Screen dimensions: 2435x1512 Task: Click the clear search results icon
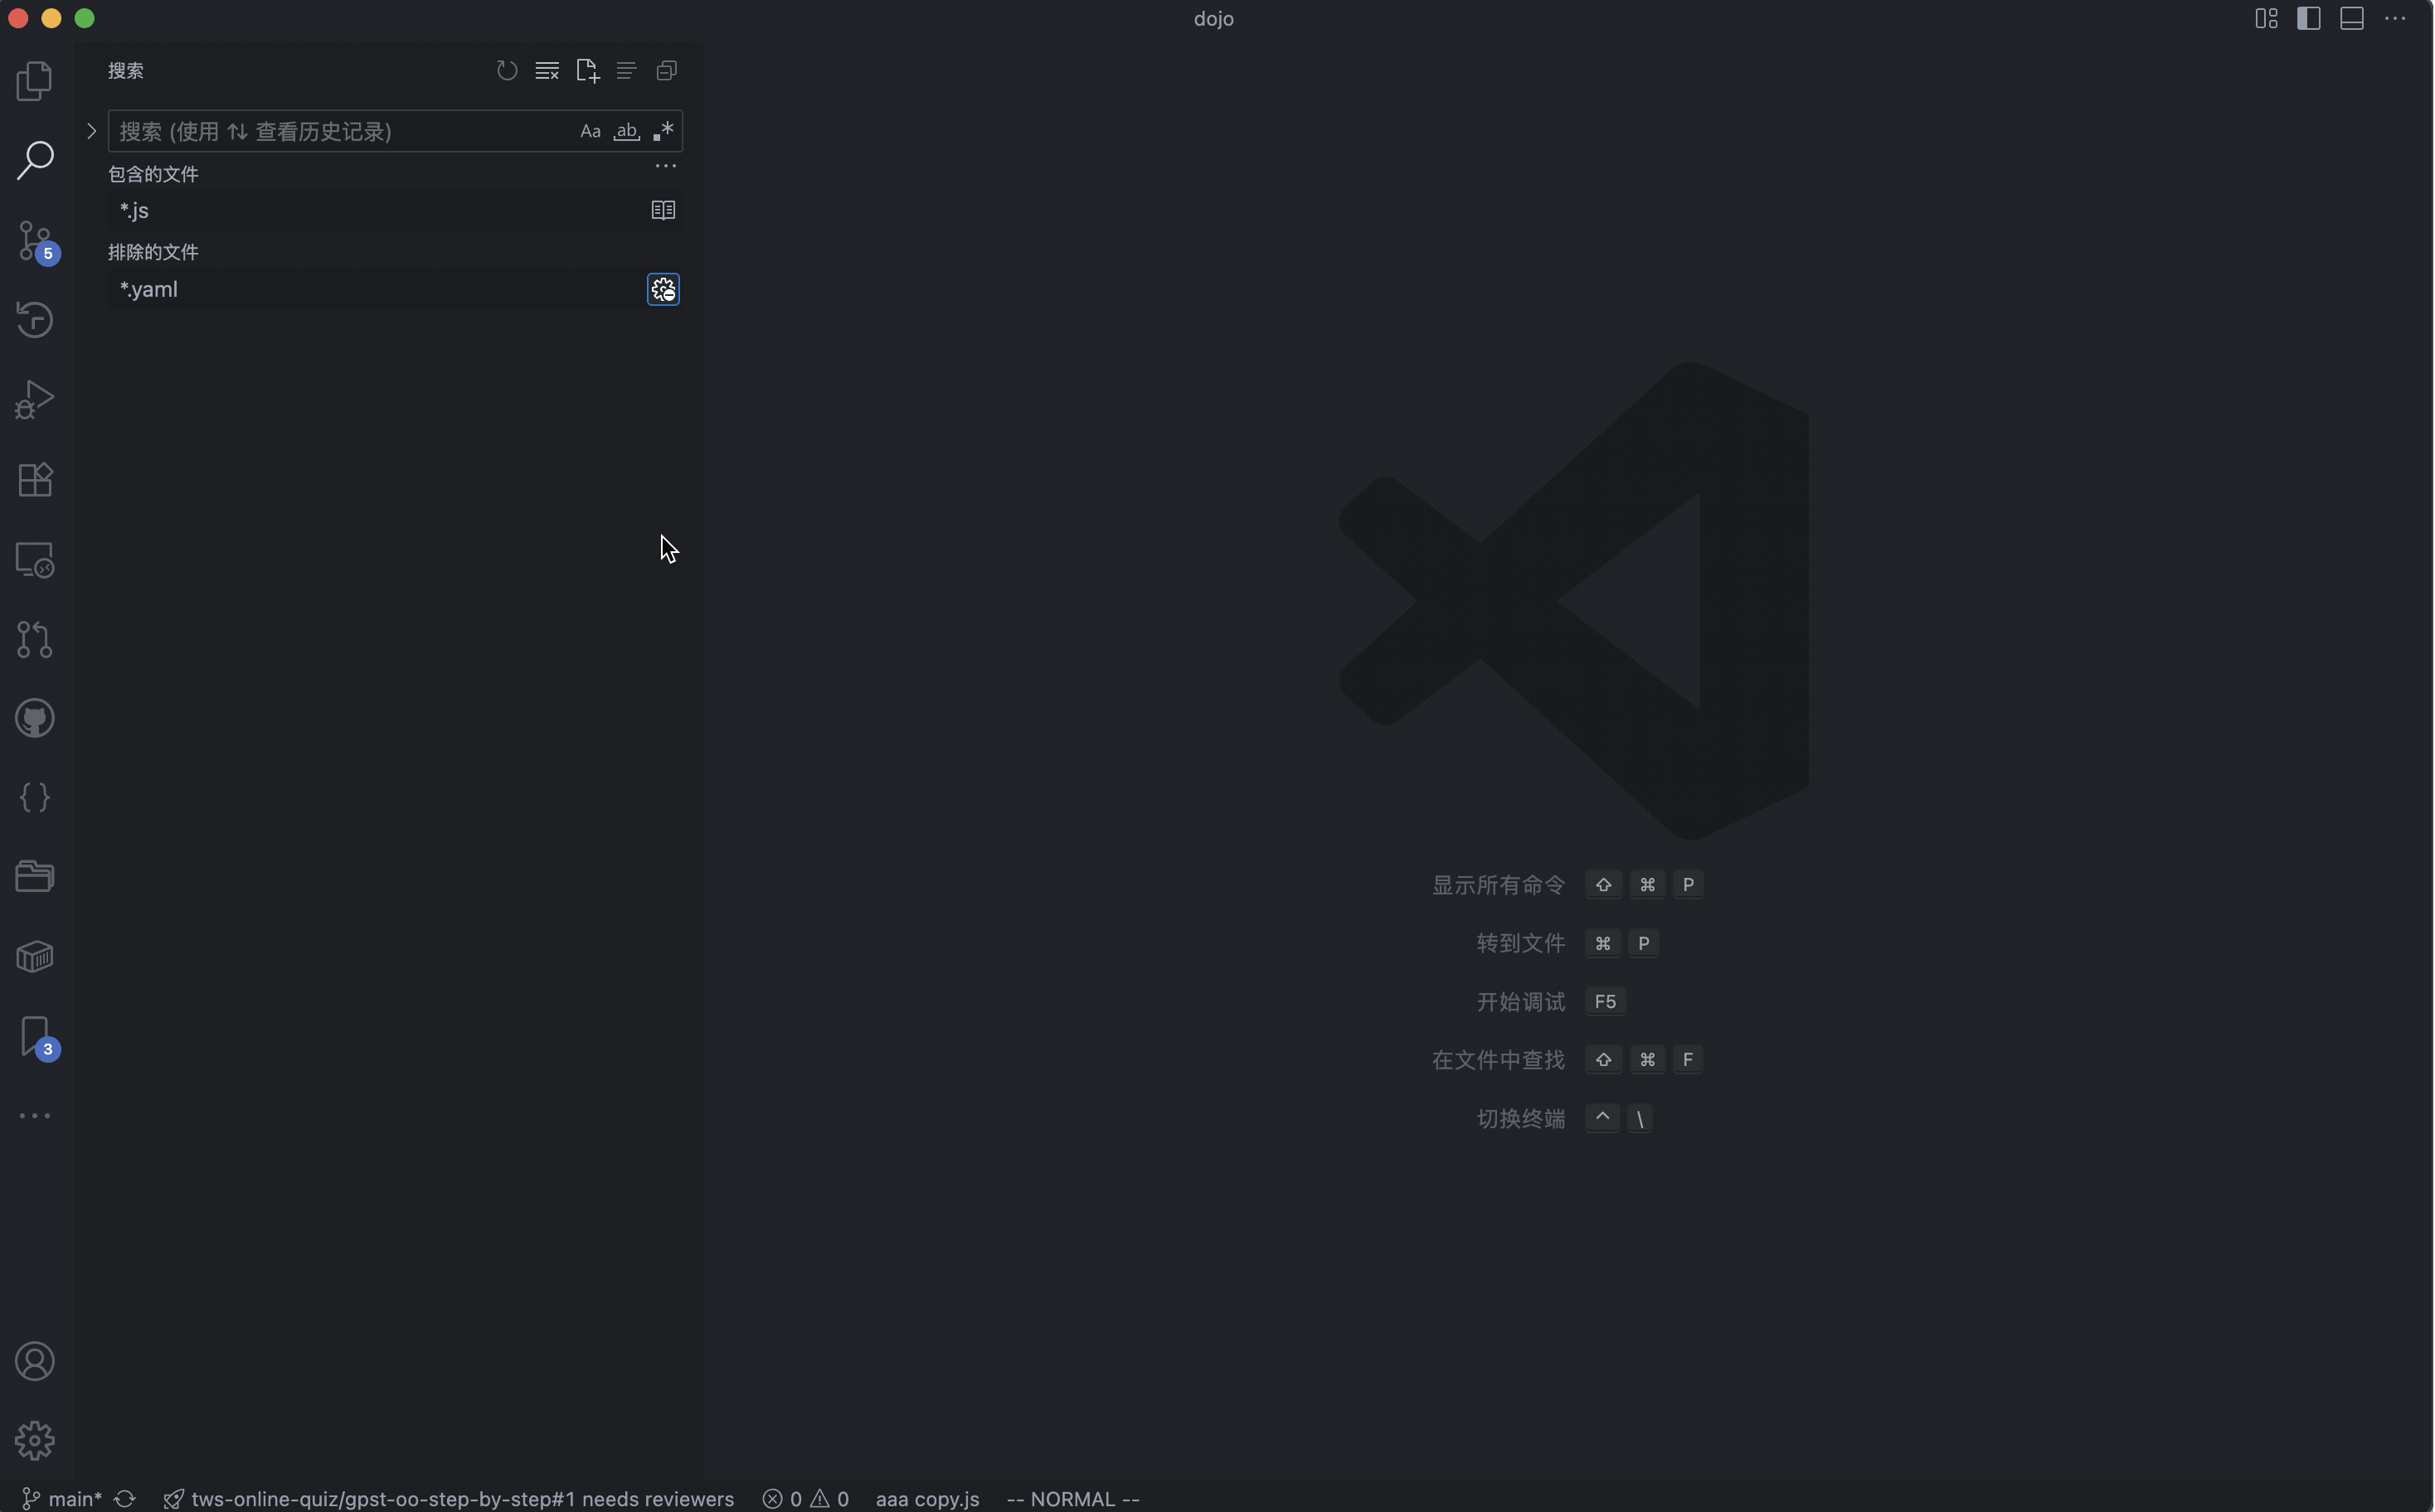(x=547, y=71)
